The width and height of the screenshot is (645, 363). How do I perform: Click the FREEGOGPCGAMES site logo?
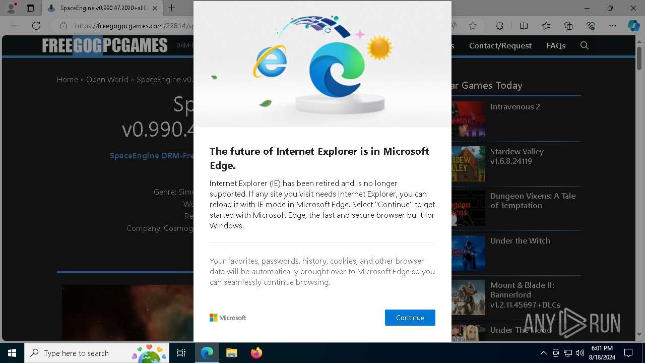(x=105, y=45)
